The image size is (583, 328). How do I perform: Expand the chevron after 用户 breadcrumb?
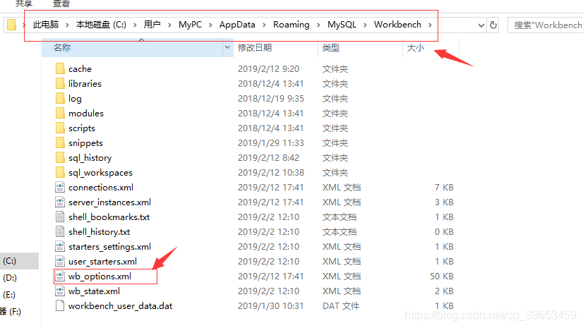tap(169, 25)
